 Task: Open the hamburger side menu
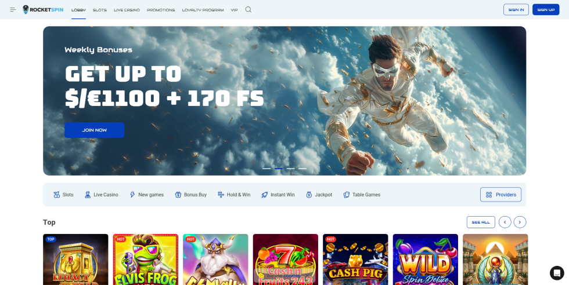click(13, 10)
